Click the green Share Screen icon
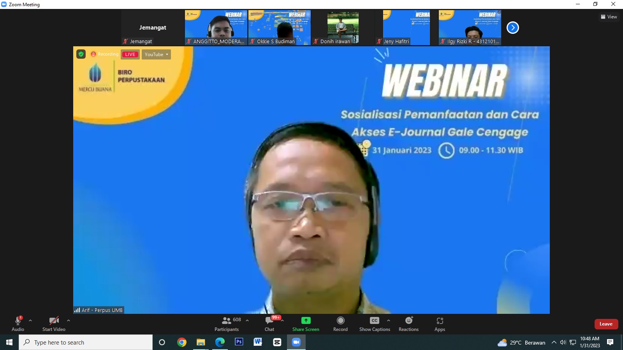The width and height of the screenshot is (623, 350). pos(306,320)
